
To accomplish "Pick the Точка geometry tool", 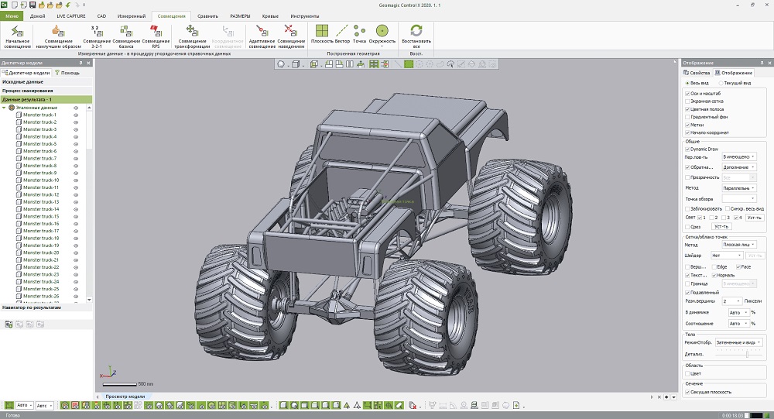I will click(359, 34).
